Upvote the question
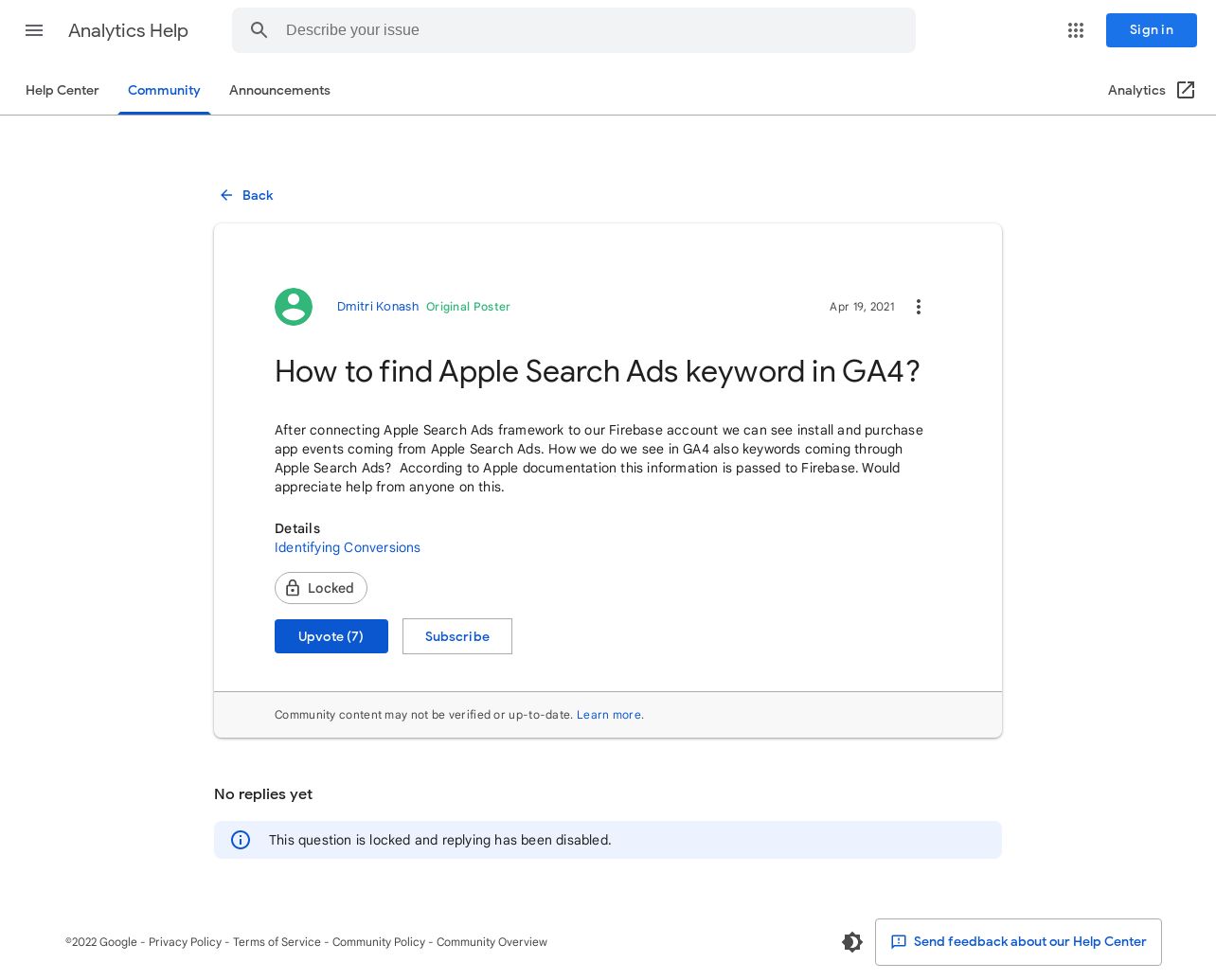 click(331, 636)
